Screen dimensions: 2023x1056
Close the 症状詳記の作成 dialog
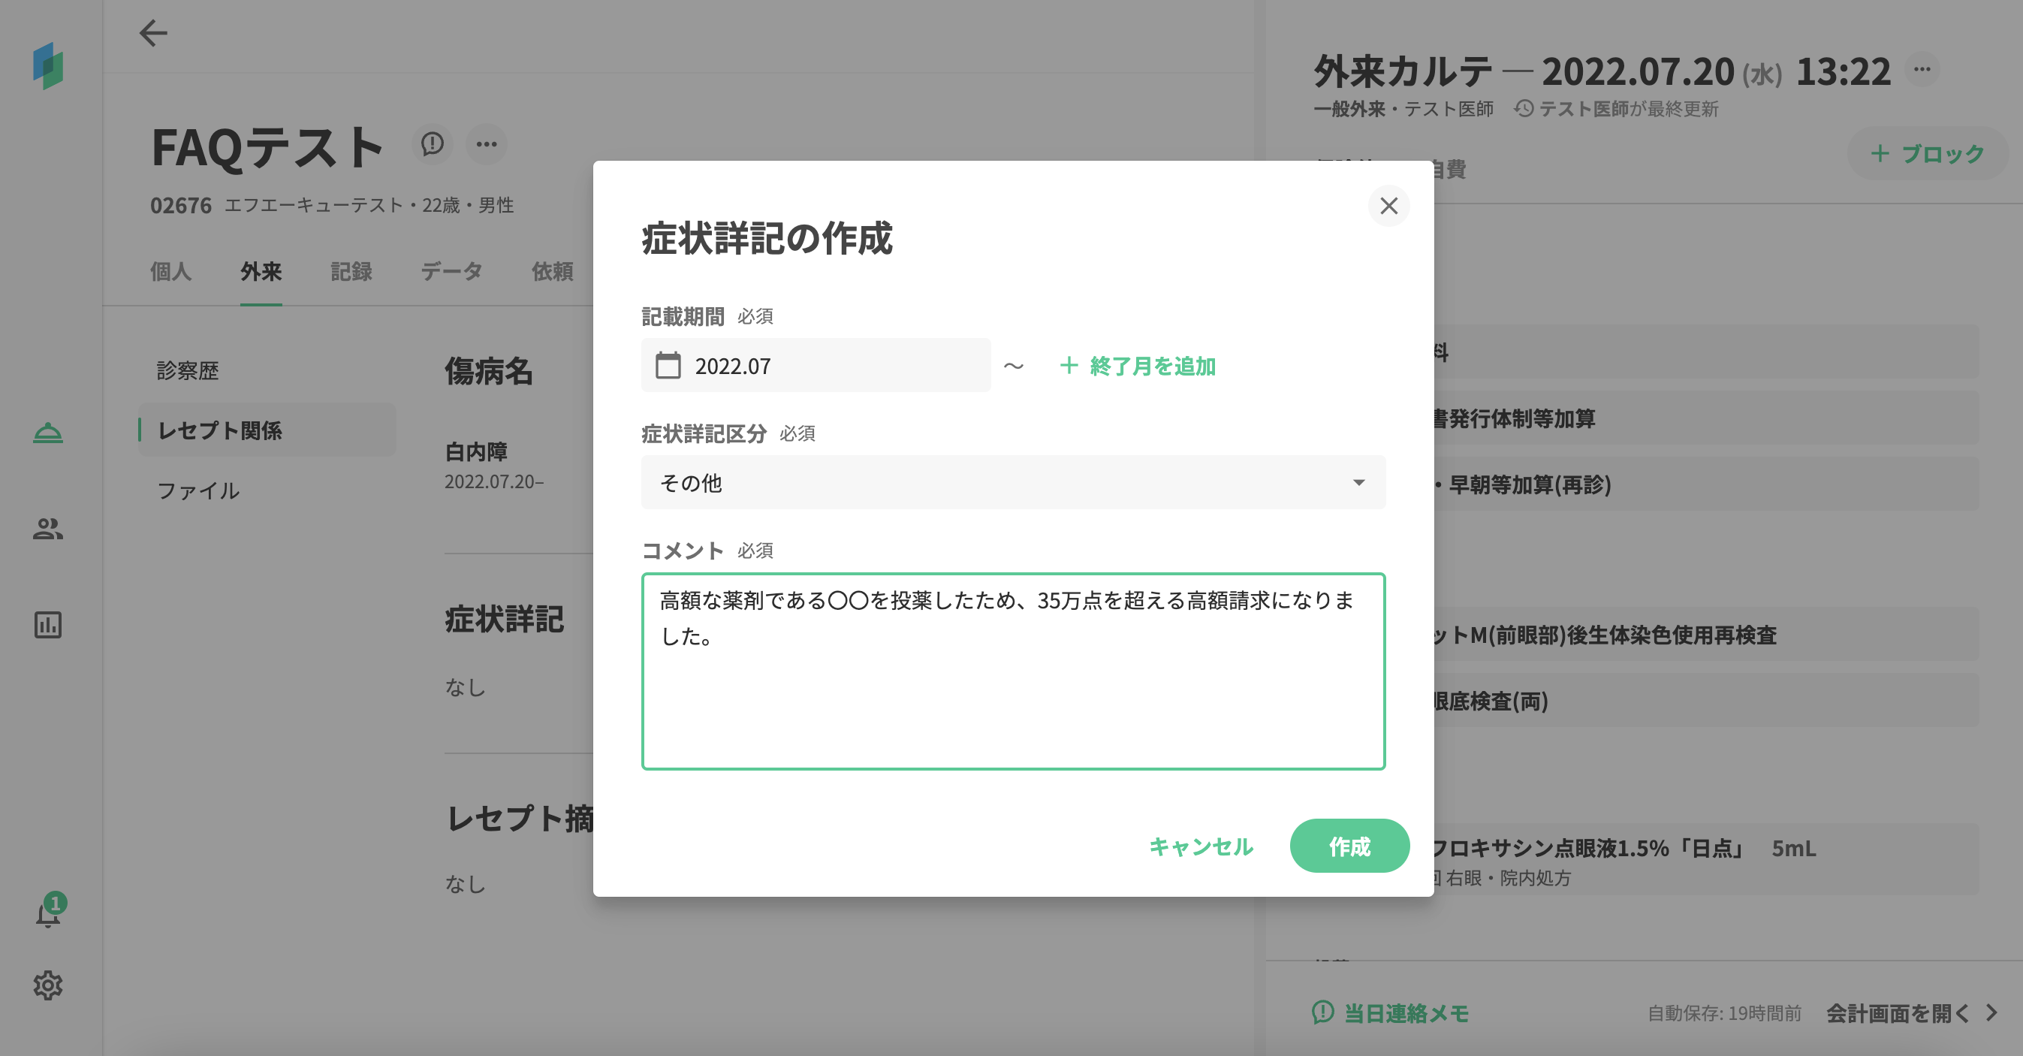pyautogui.click(x=1388, y=206)
